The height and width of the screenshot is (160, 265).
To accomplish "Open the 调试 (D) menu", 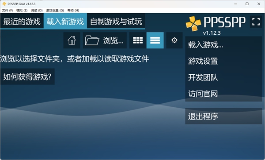I will pyautogui.click(x=37, y=11).
